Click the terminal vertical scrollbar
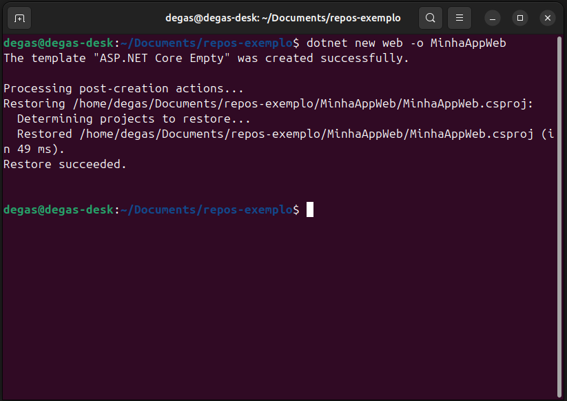Image resolution: width=567 pixels, height=401 pixels. click(559, 217)
